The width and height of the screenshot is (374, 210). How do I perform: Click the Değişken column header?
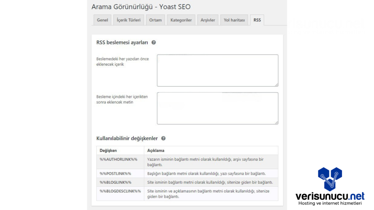coord(108,151)
